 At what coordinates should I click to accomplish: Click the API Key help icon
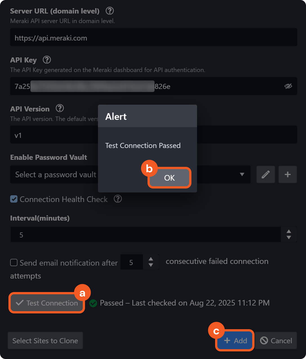[x=47, y=60]
